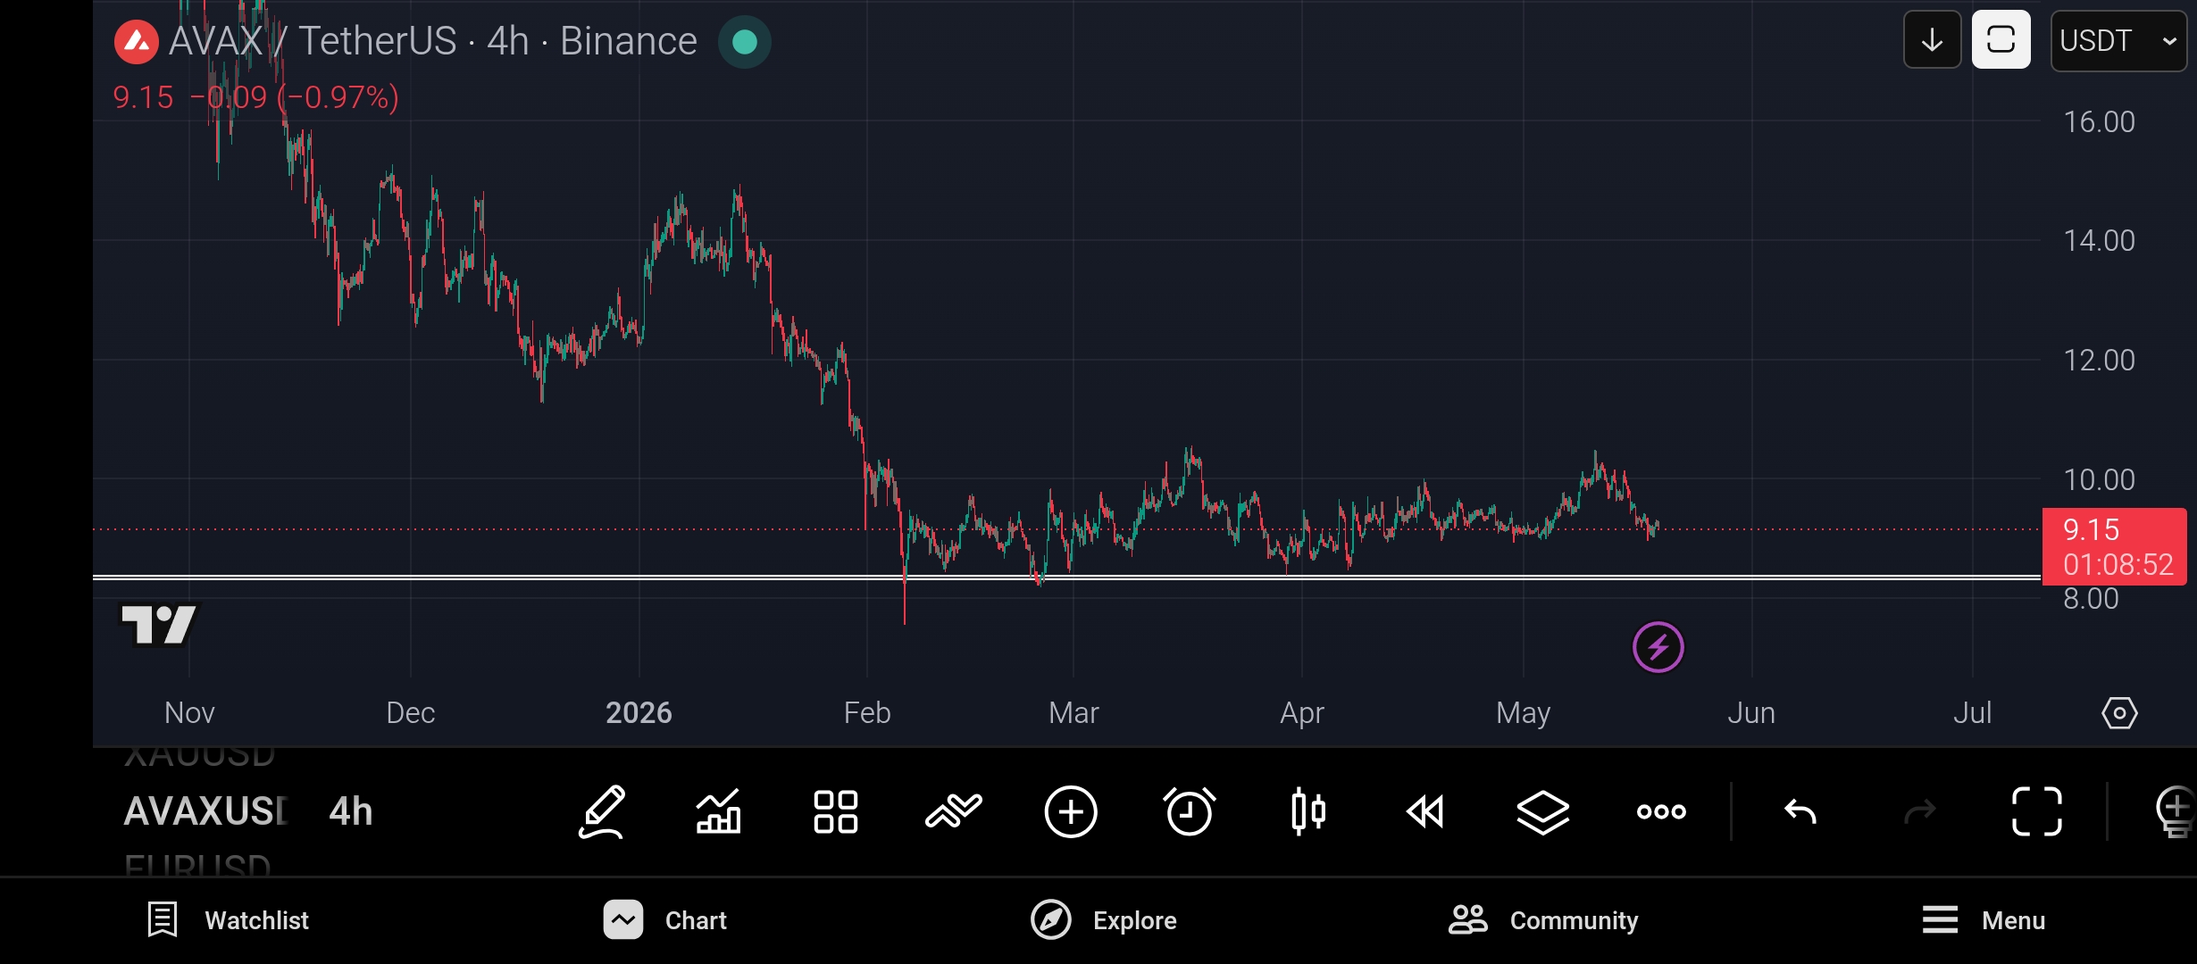The image size is (2197, 964).
Task: Switch to the Watchlist tab
Action: 228,920
